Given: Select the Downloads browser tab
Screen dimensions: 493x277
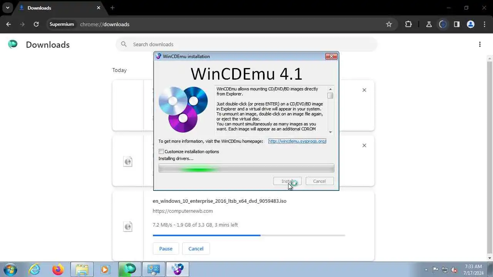Looking at the screenshot, I should click(60, 8).
